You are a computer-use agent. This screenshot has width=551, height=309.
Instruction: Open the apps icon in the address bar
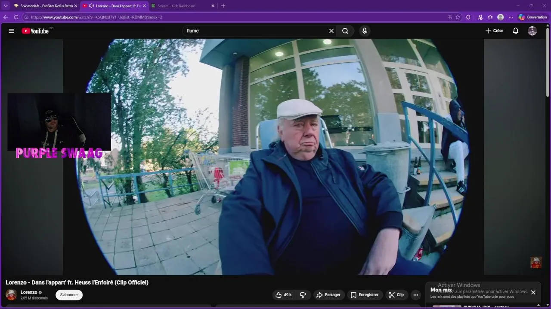coord(449,17)
